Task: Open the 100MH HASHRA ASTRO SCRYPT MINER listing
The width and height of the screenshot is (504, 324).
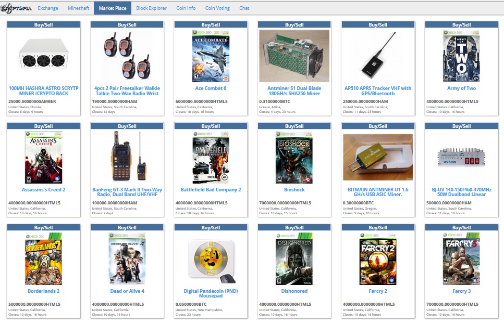Action: 44,91
